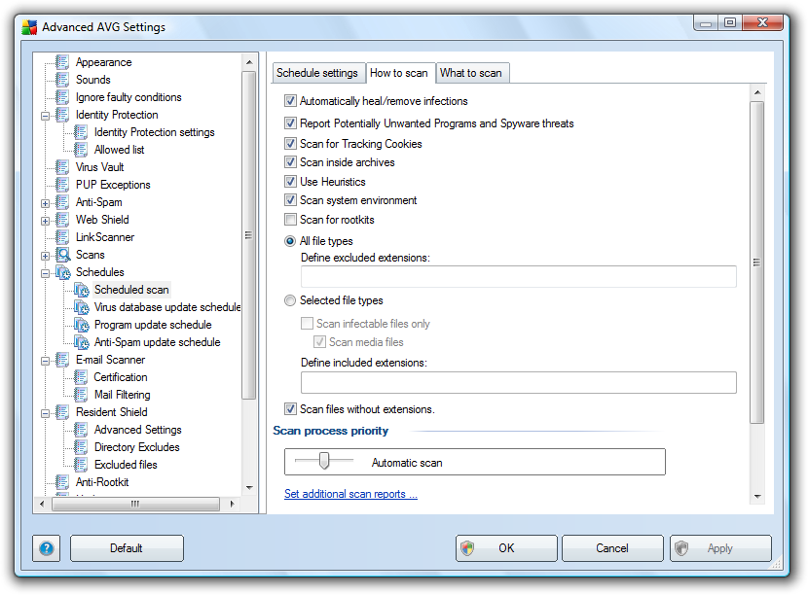808x595 pixels.
Task: Click the Apply button
Action: [x=720, y=548]
